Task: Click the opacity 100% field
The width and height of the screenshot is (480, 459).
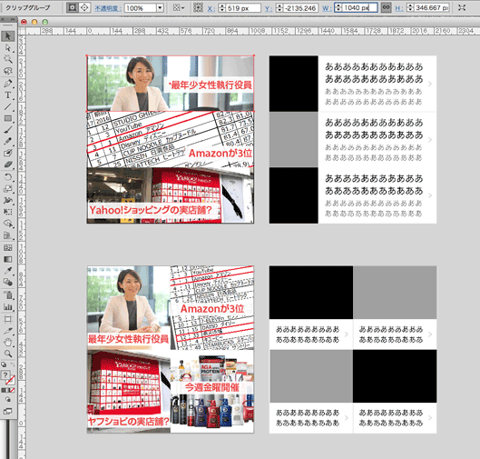Action: coord(141,8)
